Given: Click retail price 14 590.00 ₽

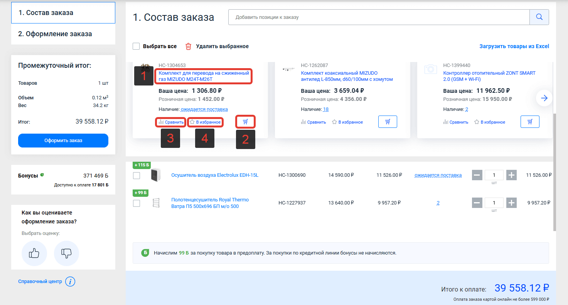Looking at the screenshot, I should [341, 175].
